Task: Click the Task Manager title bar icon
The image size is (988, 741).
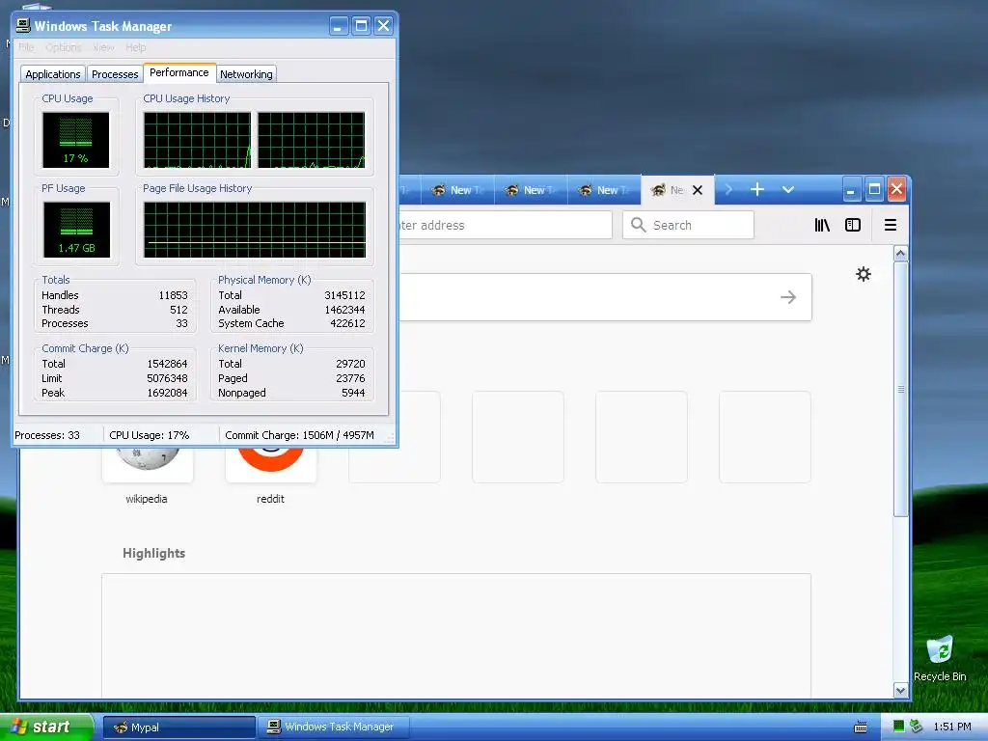Action: (x=23, y=26)
